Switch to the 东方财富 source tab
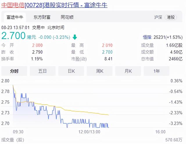Image resolution: width=186 pixels, height=144 pixels. 42,17
